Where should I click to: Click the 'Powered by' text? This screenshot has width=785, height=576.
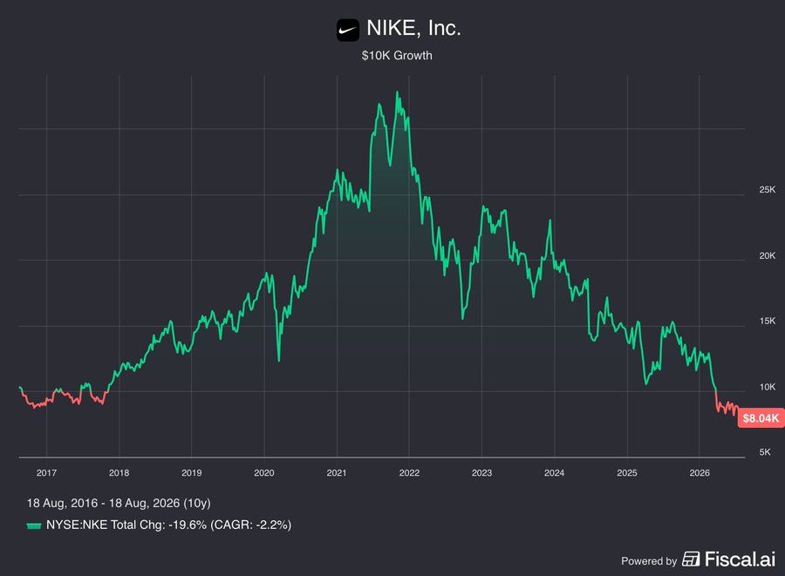point(649,561)
